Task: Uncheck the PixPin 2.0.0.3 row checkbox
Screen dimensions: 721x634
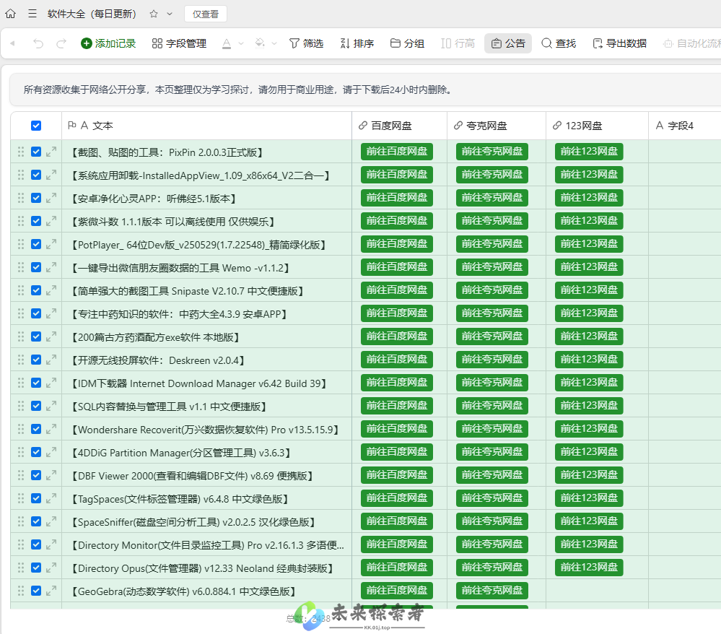Action: [36, 152]
